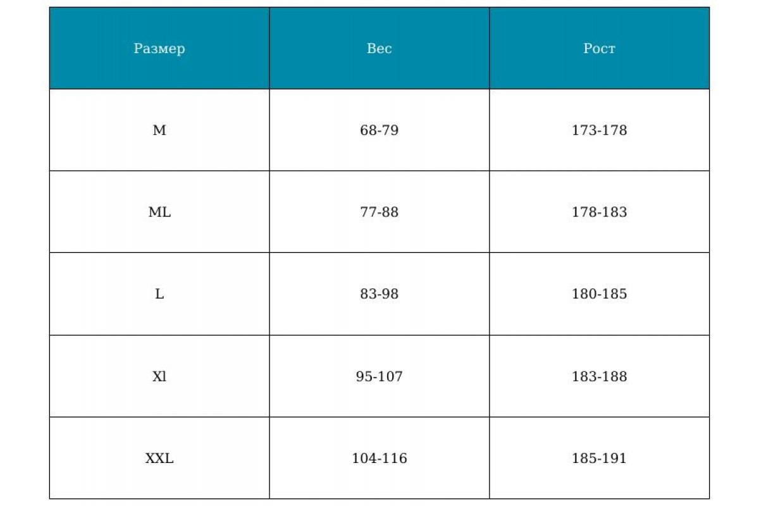759x506 pixels.
Task: Select the M size cell
Action: 159,130
